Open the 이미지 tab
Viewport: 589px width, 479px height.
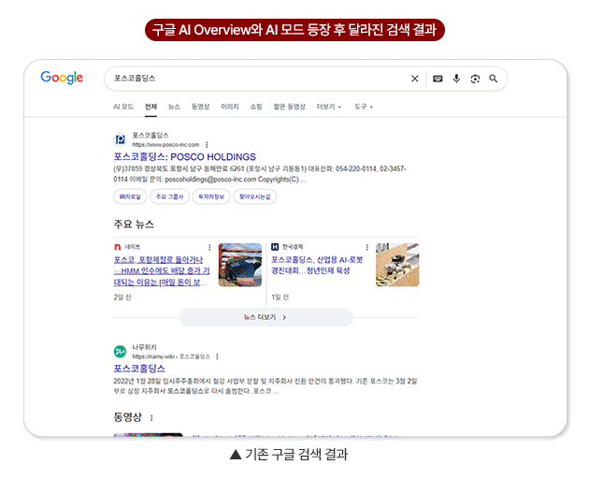coord(229,107)
